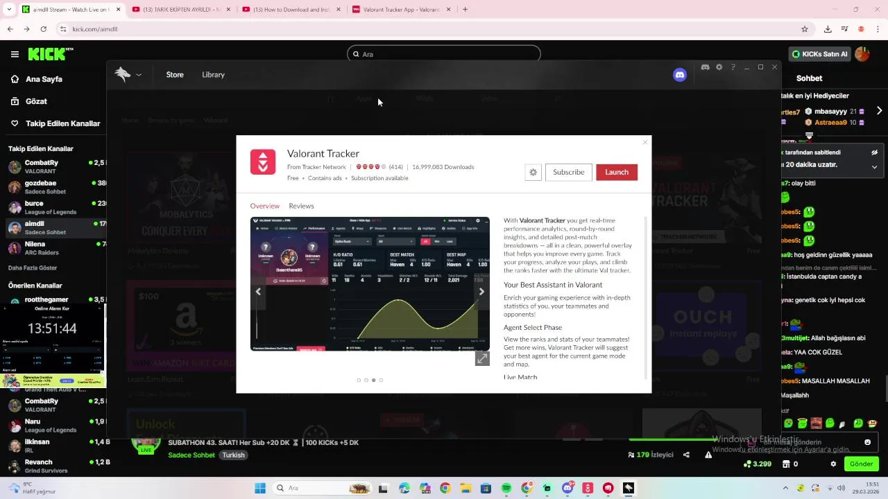The height and width of the screenshot is (499, 888).
Task: Select the Overview tab
Action: [x=264, y=206]
